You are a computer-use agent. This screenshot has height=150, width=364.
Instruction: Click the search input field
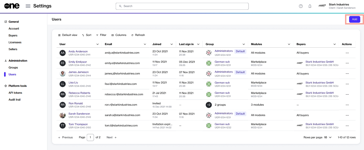tap(182, 6)
